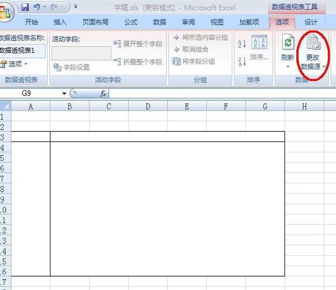
Task: Select the 选项 PivotTable Tools tab
Action: [282, 22]
